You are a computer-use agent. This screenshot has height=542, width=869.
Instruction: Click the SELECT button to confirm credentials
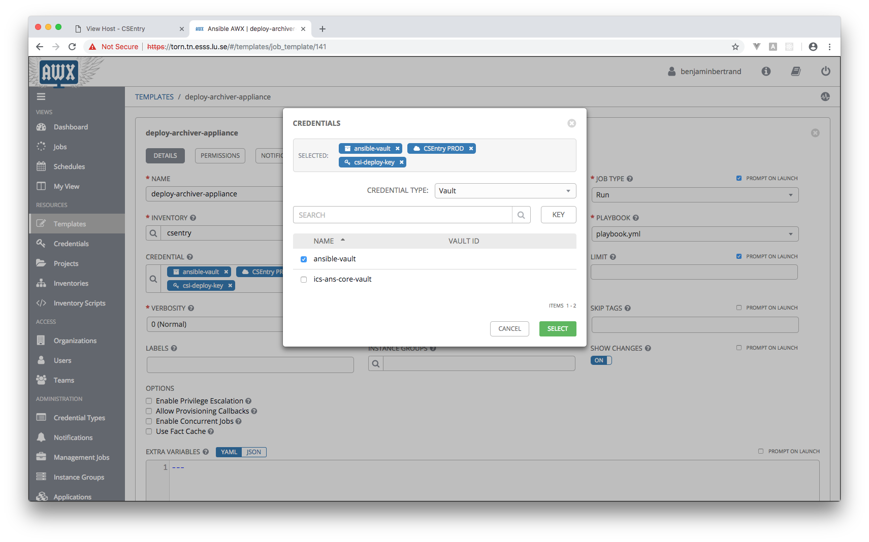click(x=557, y=328)
